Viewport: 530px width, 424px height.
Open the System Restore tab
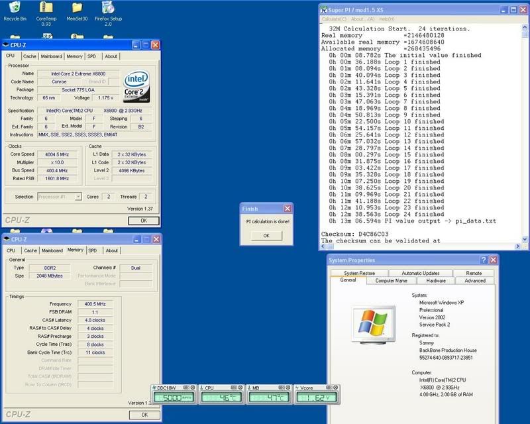coord(359,273)
